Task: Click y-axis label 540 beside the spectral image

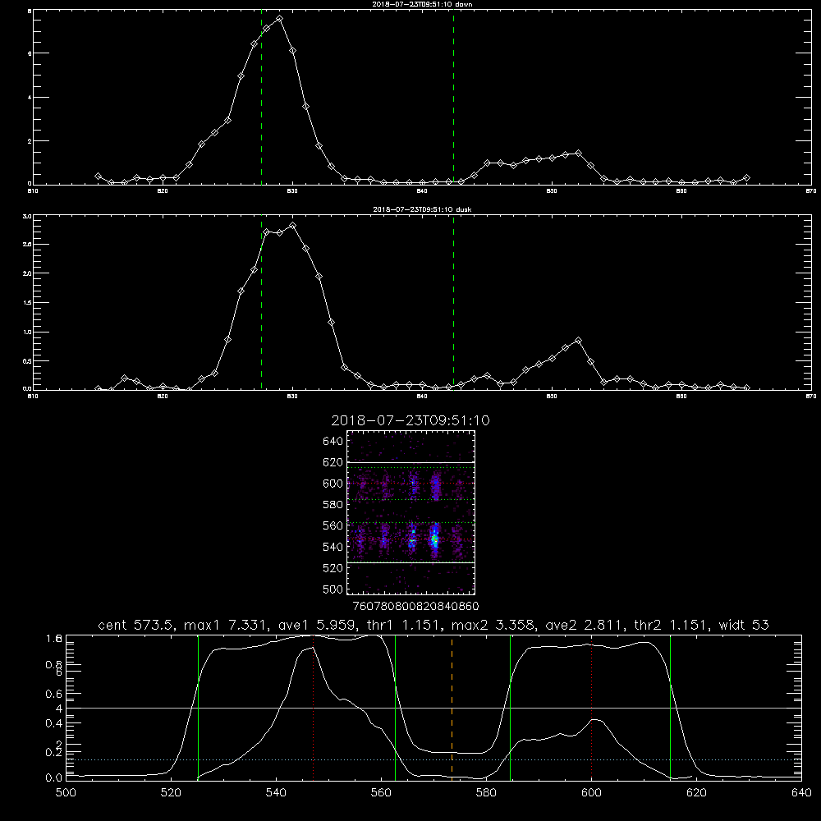Action: 333,547
